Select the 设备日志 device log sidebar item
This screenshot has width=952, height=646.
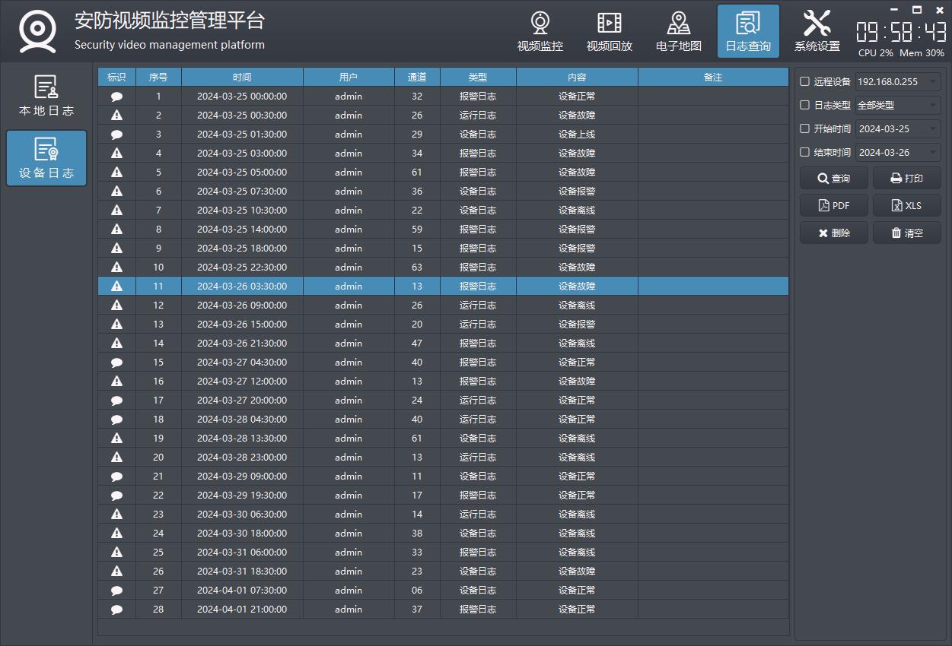[x=46, y=158]
